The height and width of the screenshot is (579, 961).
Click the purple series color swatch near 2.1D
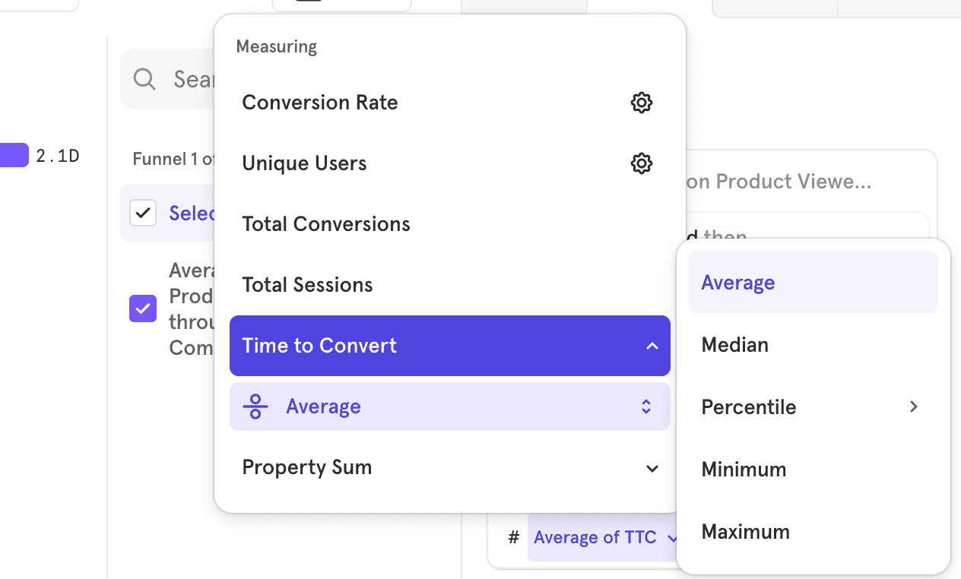pos(14,155)
